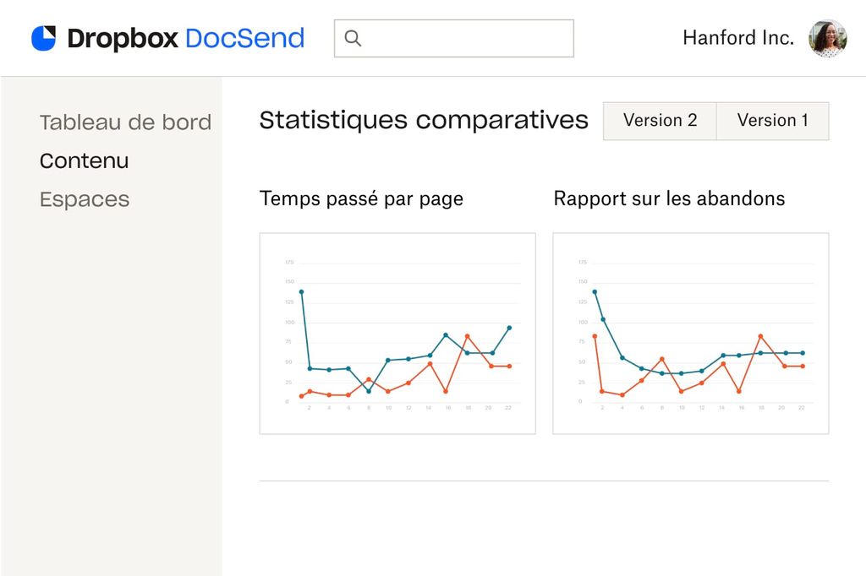Switch to Version 2 statistics
Image resolution: width=866 pixels, height=576 pixels.
click(x=660, y=121)
